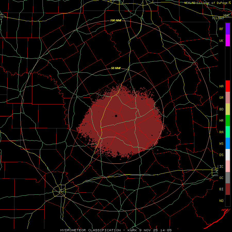This screenshot has width=232, height=232.
Task: Click the black radar site dot in echo
Action: coord(116,116)
